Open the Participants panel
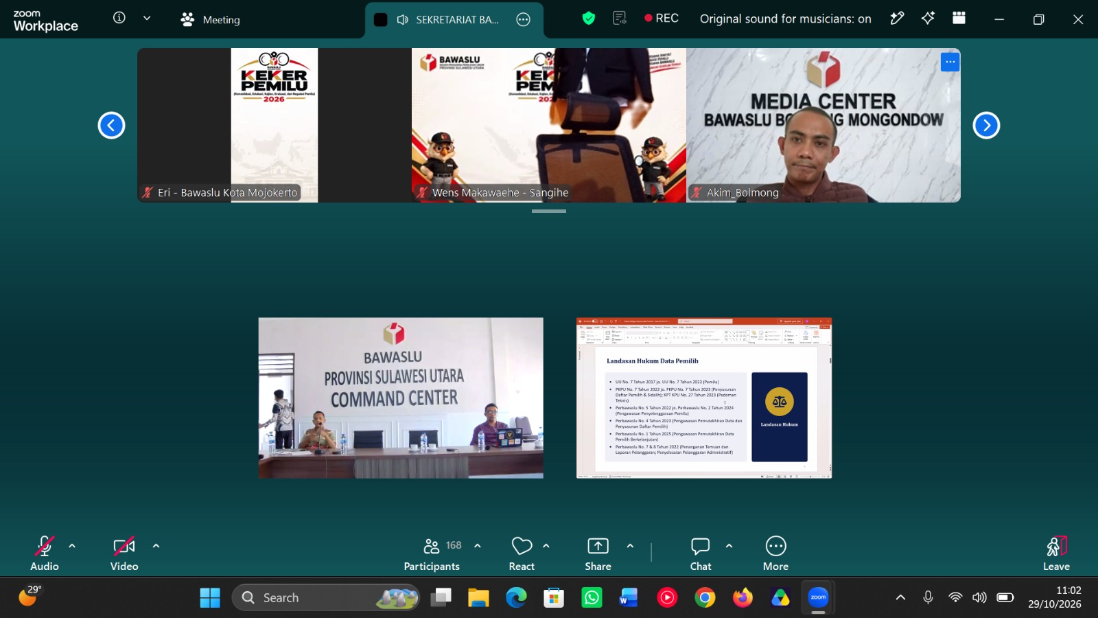This screenshot has height=618, width=1098. pos(432,553)
